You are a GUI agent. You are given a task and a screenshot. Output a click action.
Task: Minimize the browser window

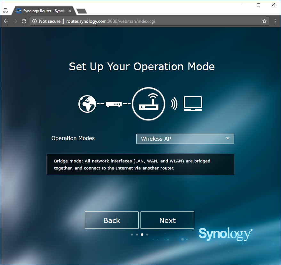[x=244, y=5]
